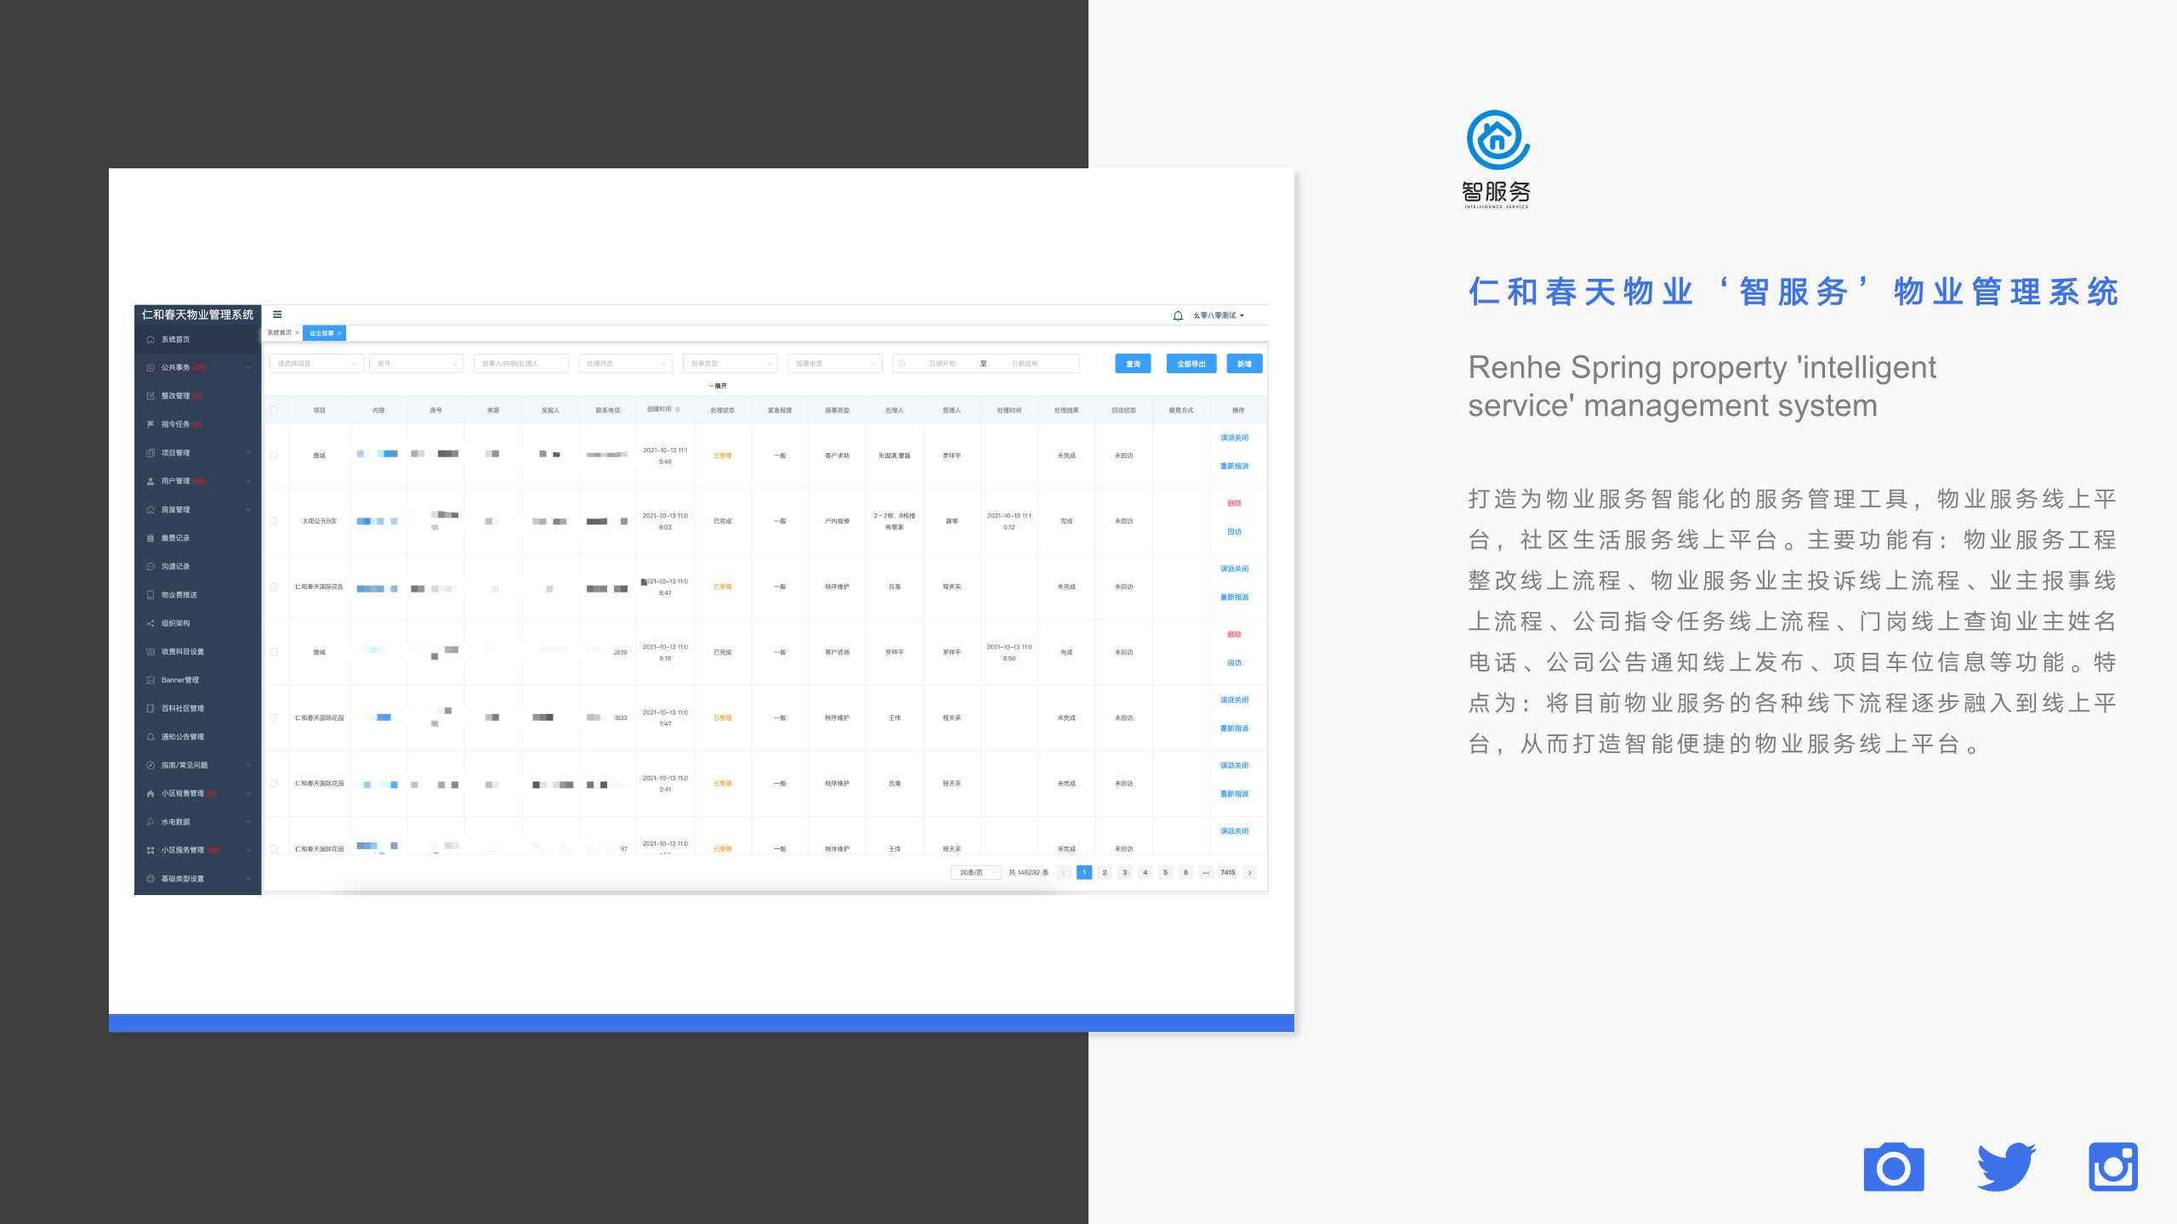The height and width of the screenshot is (1224, 2177).
Task: Click the 重新指派 link in the first row
Action: [x=1235, y=466]
